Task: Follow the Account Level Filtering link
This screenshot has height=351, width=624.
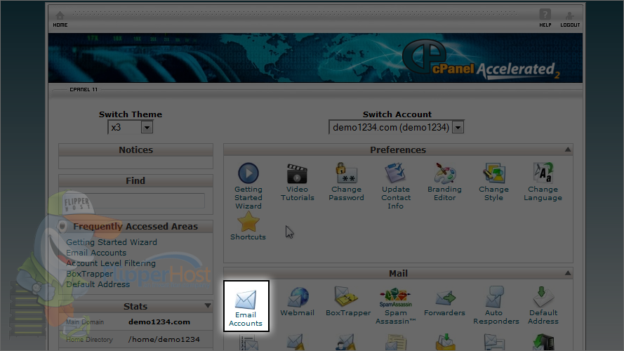Action: (x=111, y=263)
